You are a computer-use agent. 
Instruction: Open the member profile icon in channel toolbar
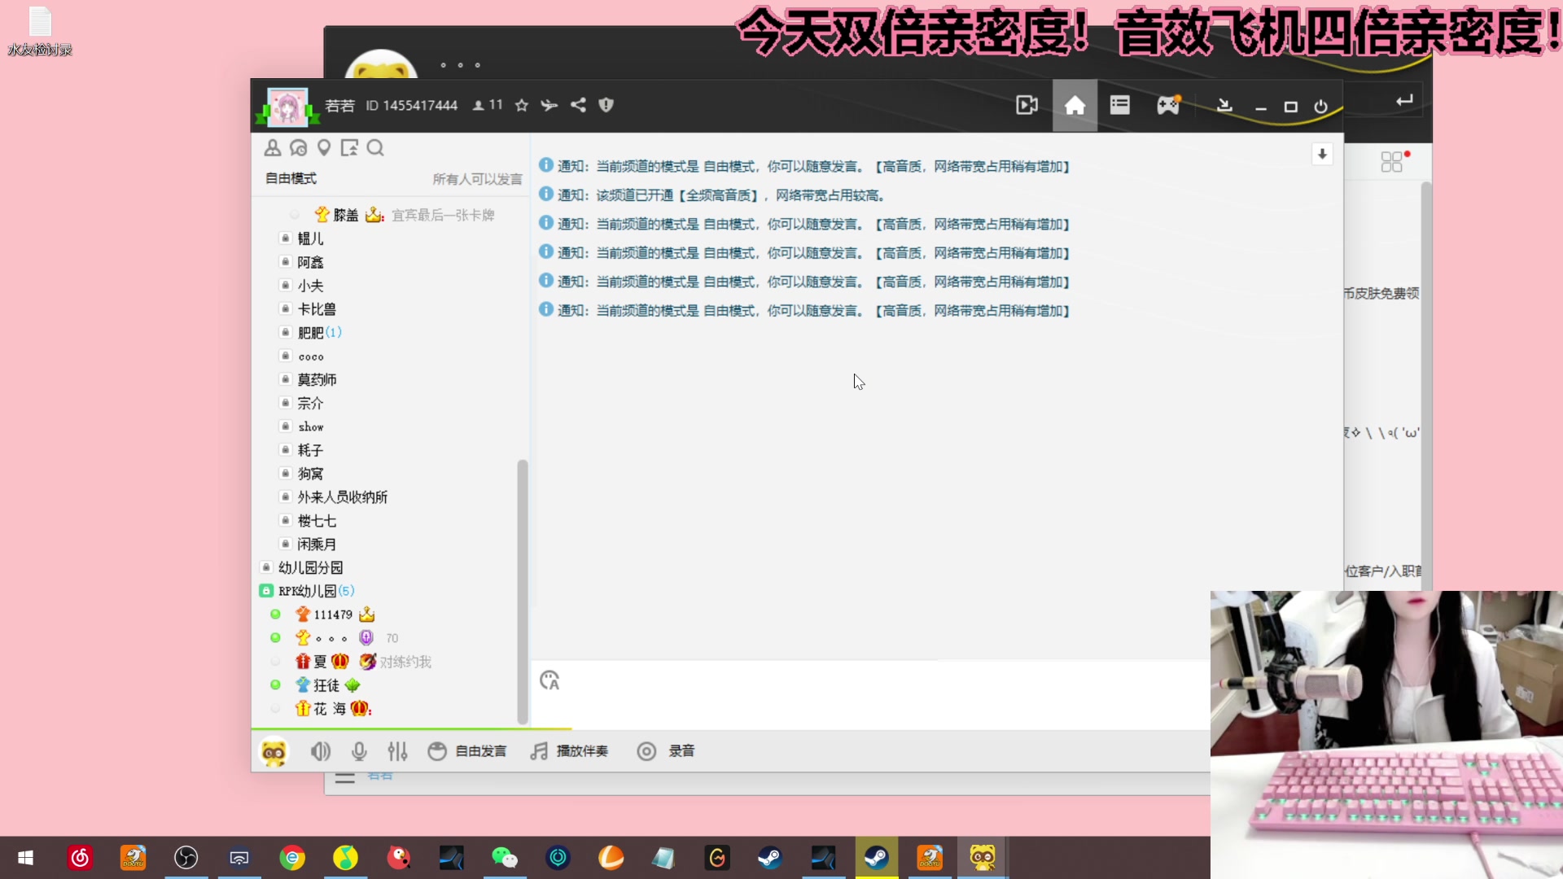click(273, 147)
